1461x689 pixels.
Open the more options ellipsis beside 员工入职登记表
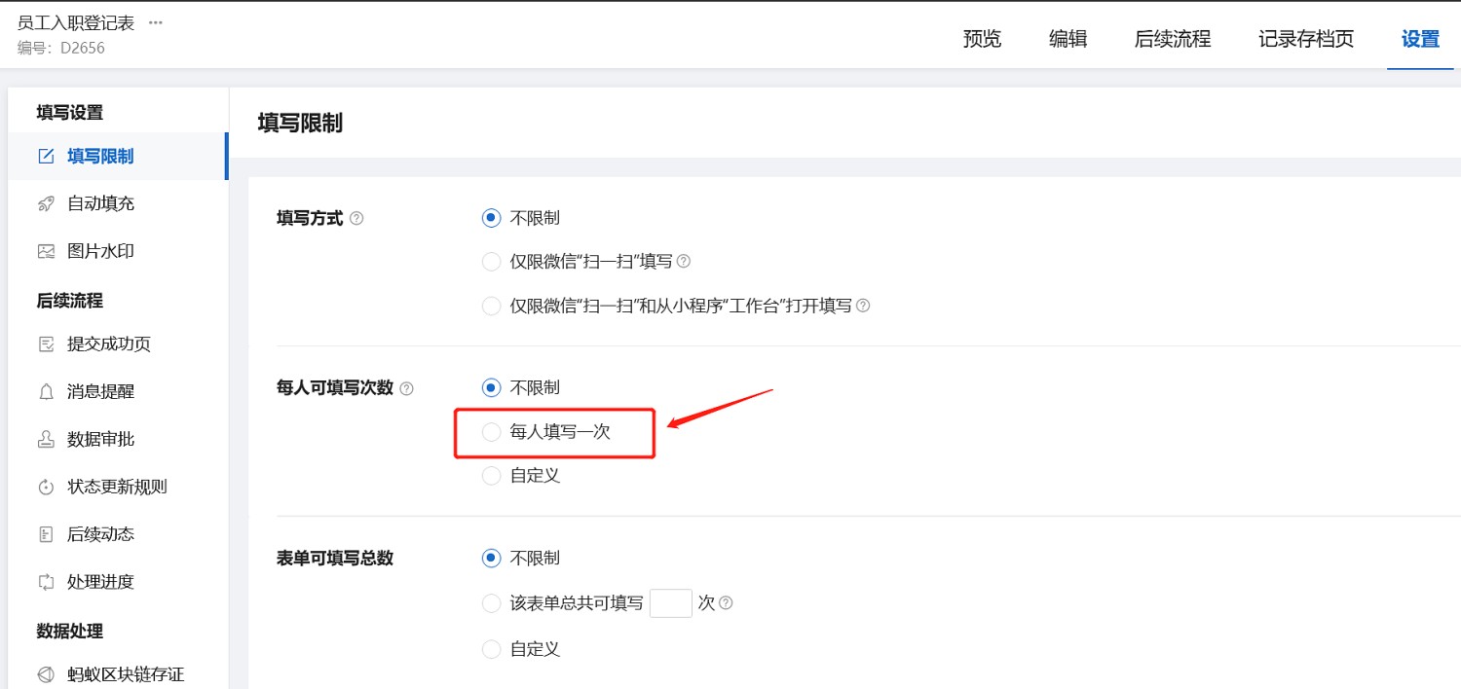point(156,22)
